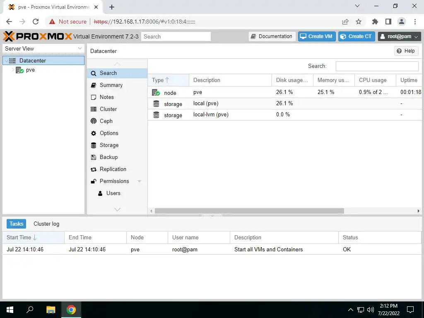Open the Users permissions item

[x=117, y=193]
